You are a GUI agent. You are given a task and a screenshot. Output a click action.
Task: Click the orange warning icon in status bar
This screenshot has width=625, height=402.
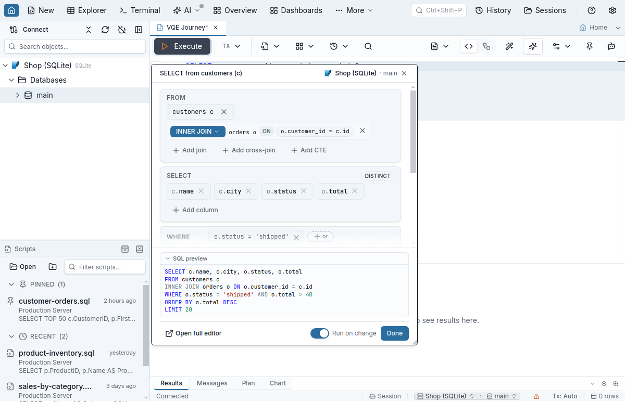[536, 396]
